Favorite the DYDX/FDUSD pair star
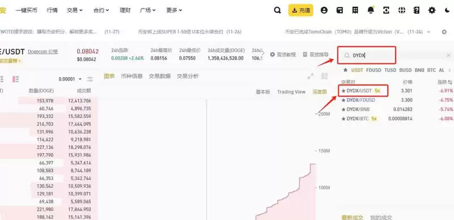 (343, 100)
